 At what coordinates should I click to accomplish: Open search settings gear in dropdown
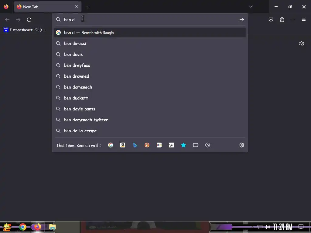point(241,145)
